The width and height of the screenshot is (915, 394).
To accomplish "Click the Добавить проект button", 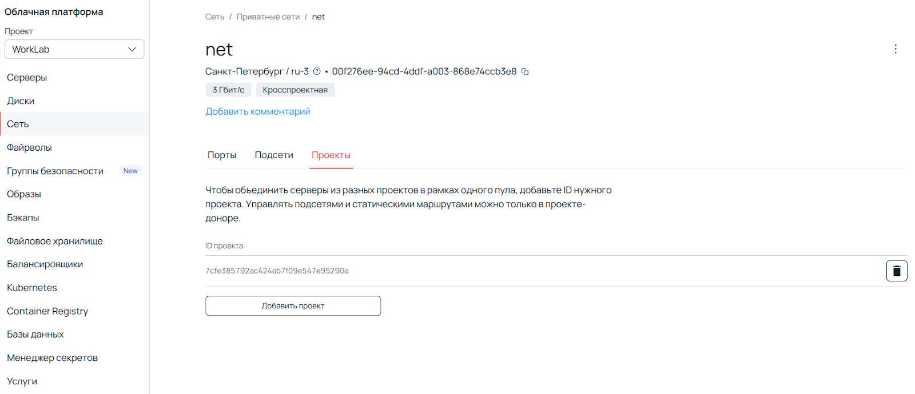I will (293, 306).
